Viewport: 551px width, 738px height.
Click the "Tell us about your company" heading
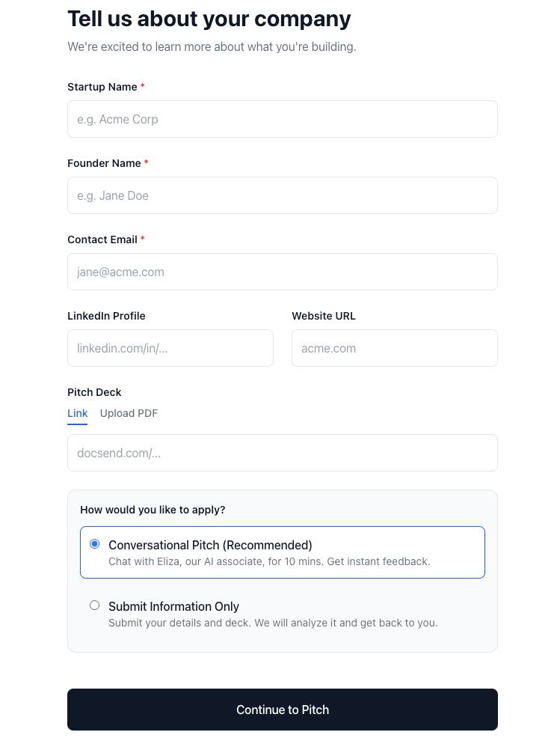[209, 19]
